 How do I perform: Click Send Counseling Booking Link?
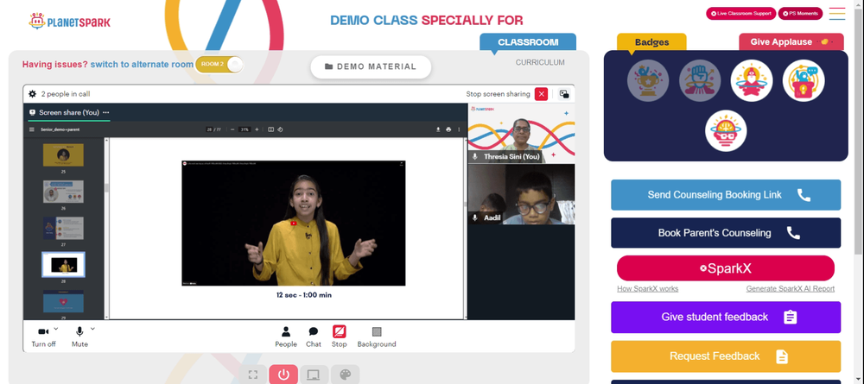[x=726, y=195]
